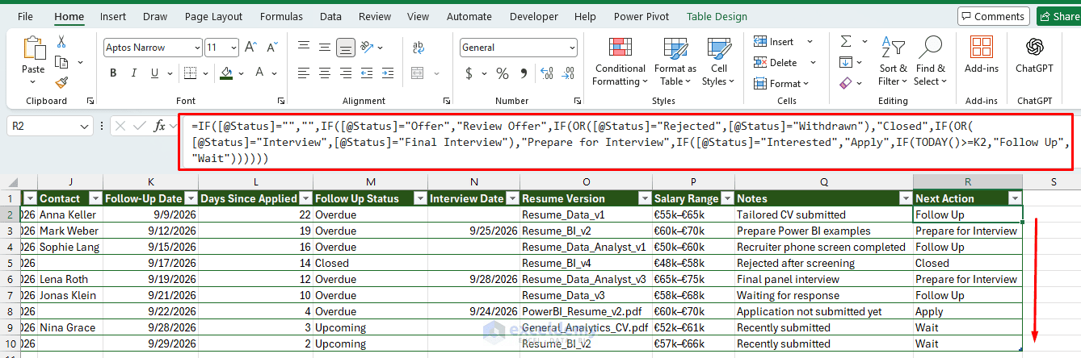Click the Cut scissors icon

61,42
